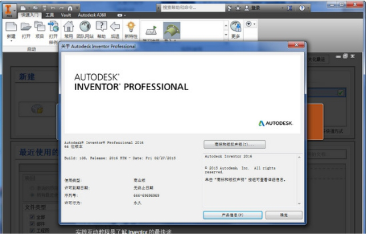
Task: Click the Save quick access icon
Action: pos(45,8)
